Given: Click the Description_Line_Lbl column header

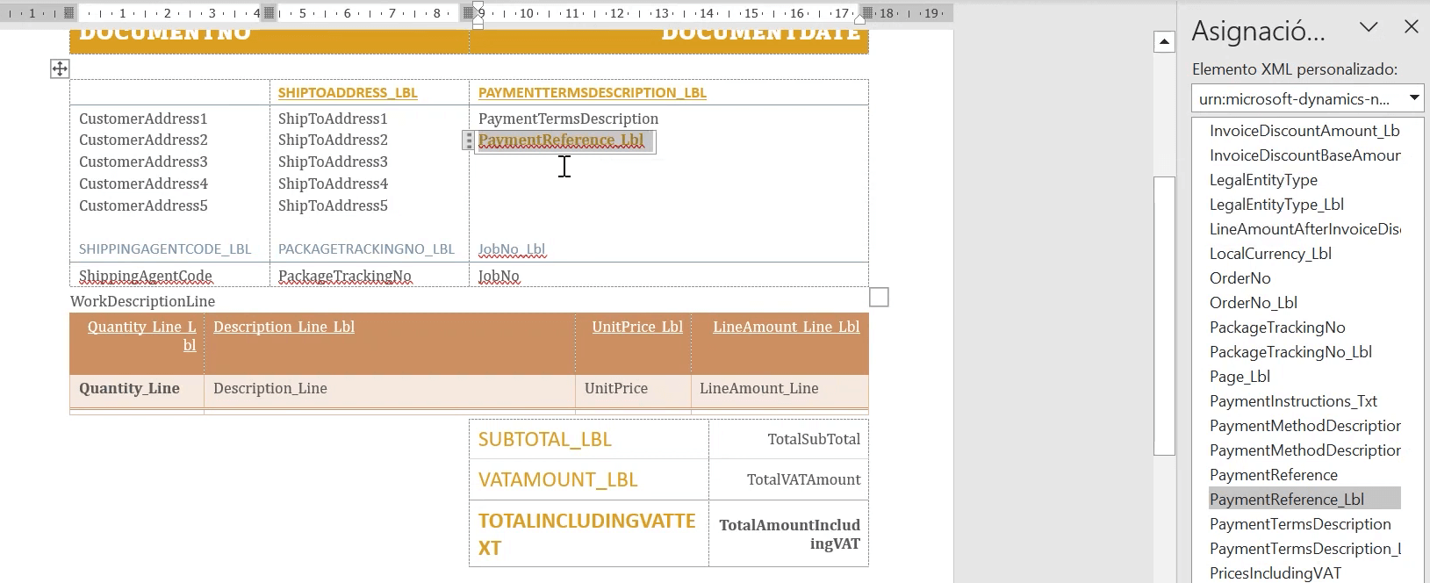Looking at the screenshot, I should [284, 327].
